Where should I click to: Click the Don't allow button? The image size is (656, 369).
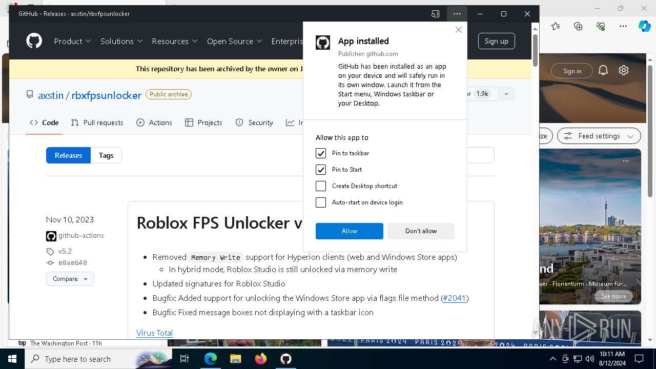pyautogui.click(x=421, y=231)
